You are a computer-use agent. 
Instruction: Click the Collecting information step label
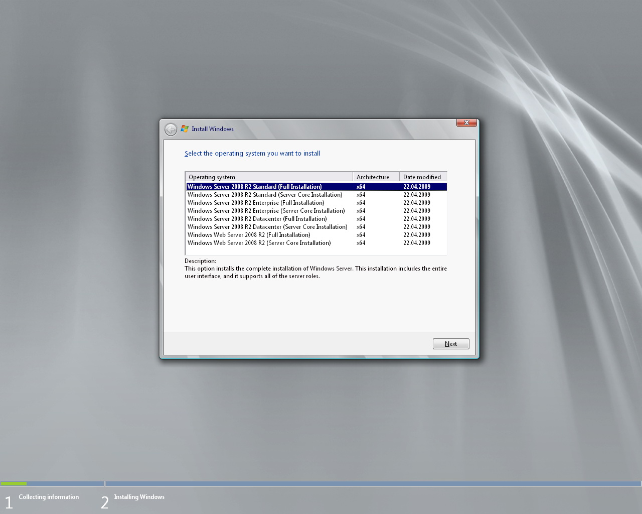pos(49,497)
